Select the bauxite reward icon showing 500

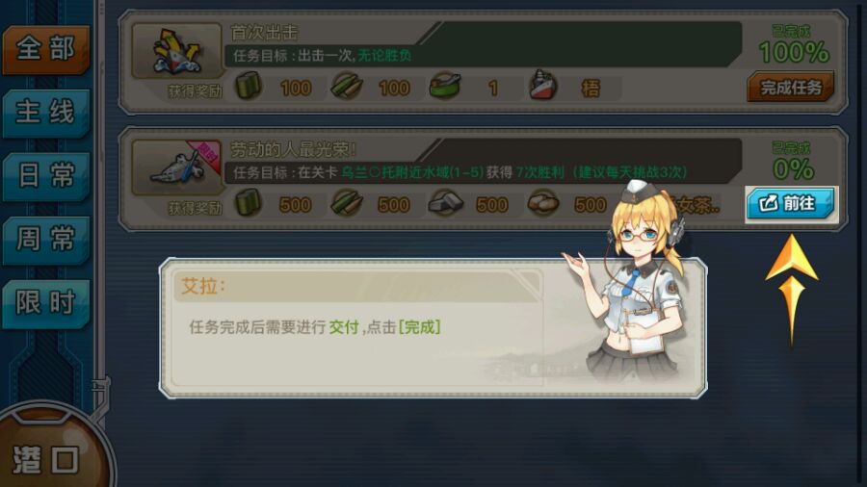coord(543,203)
